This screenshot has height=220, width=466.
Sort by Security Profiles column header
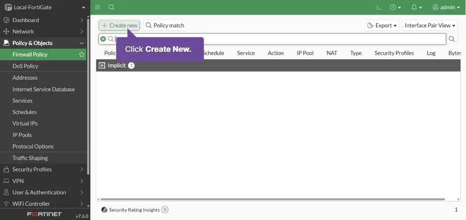(394, 53)
